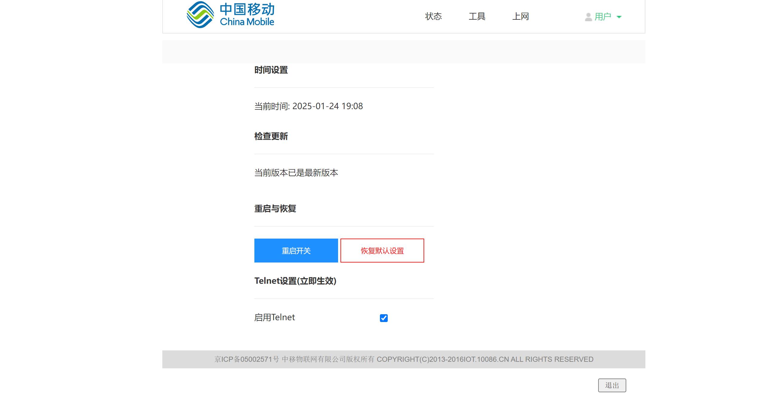Click the 时间设置 section heading

271,70
